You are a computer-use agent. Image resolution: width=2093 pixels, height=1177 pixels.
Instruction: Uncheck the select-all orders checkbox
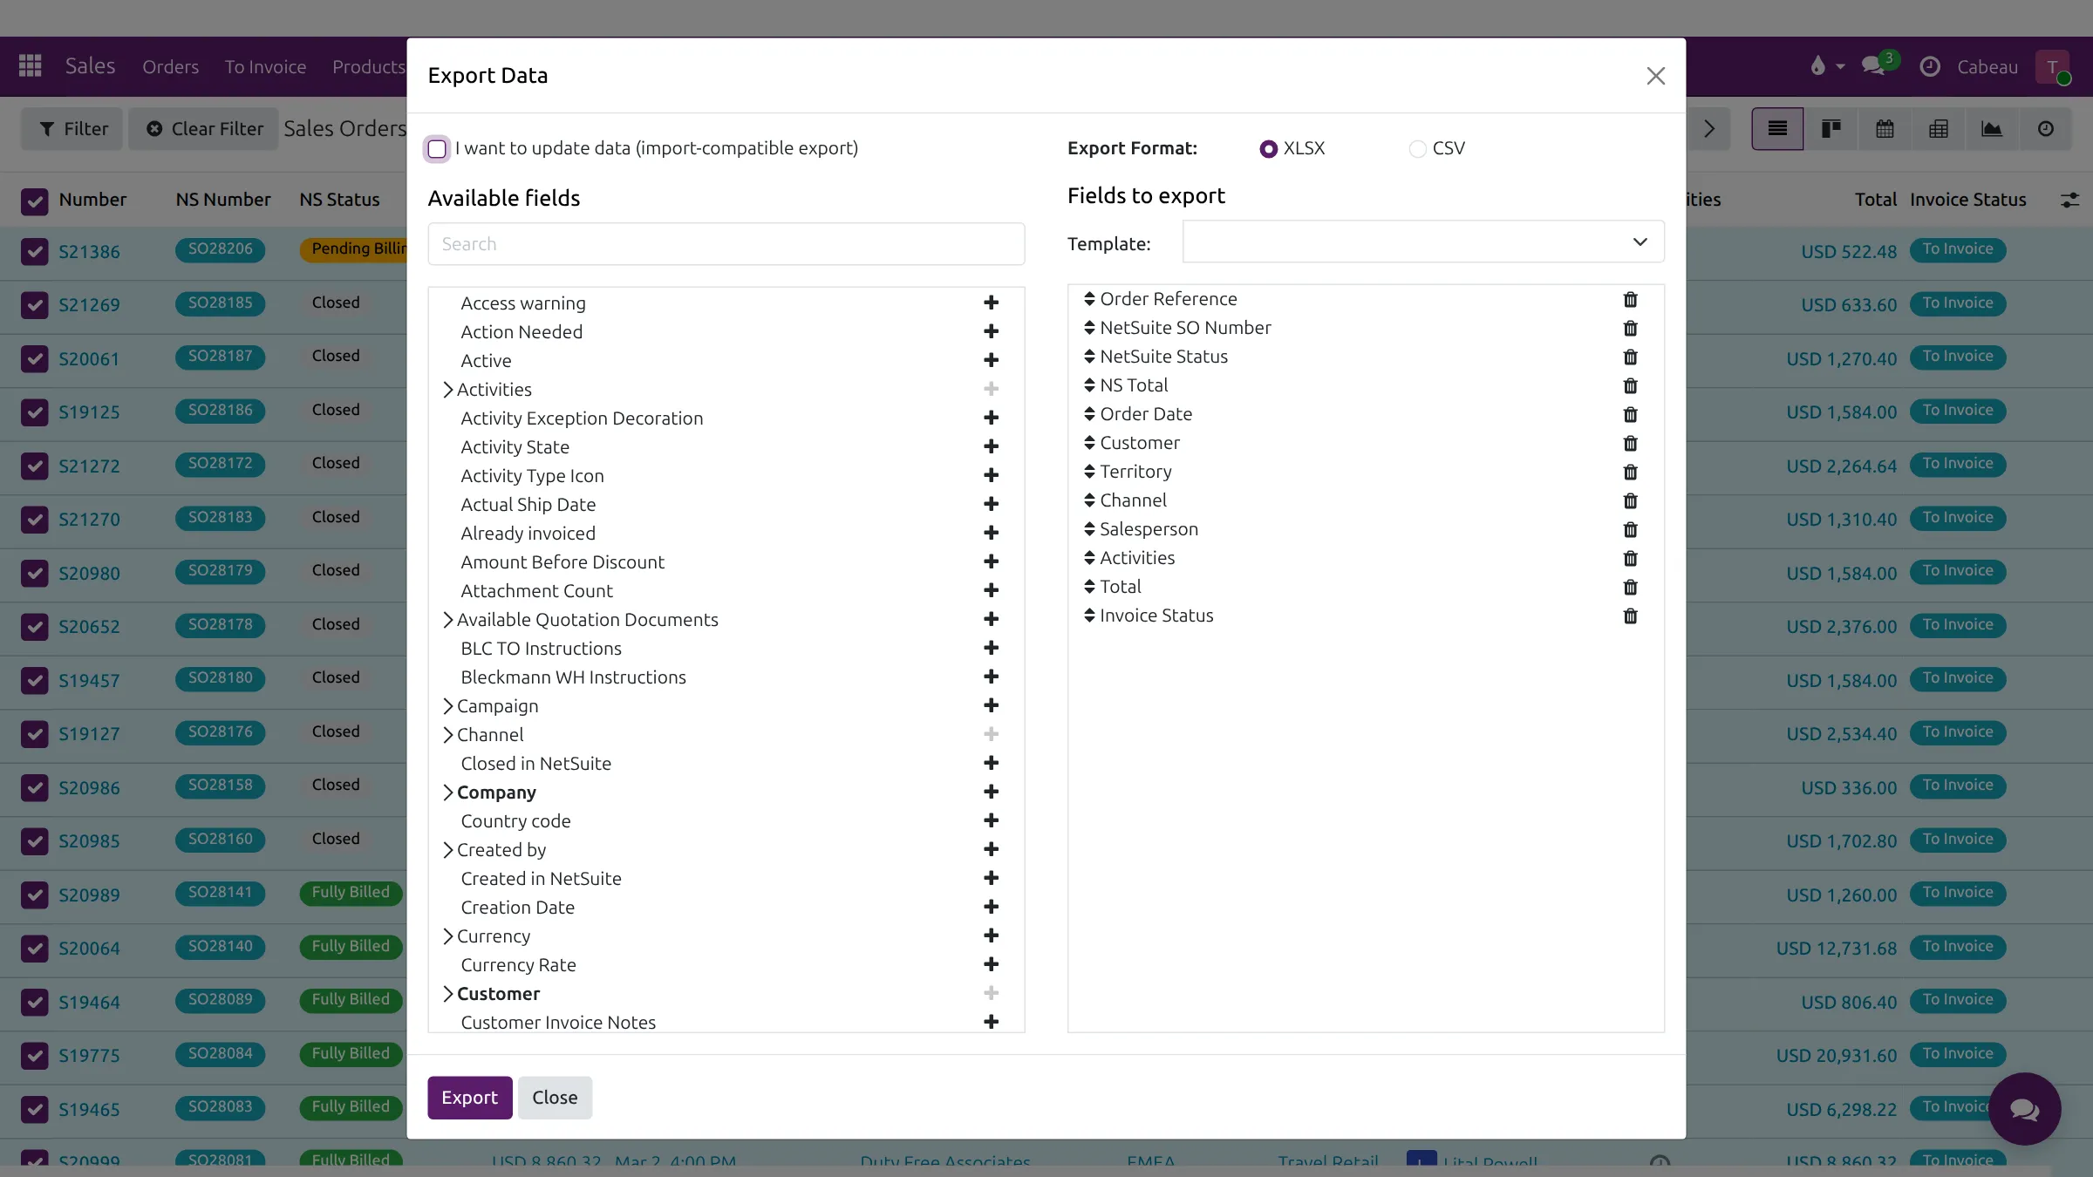pos(34,201)
